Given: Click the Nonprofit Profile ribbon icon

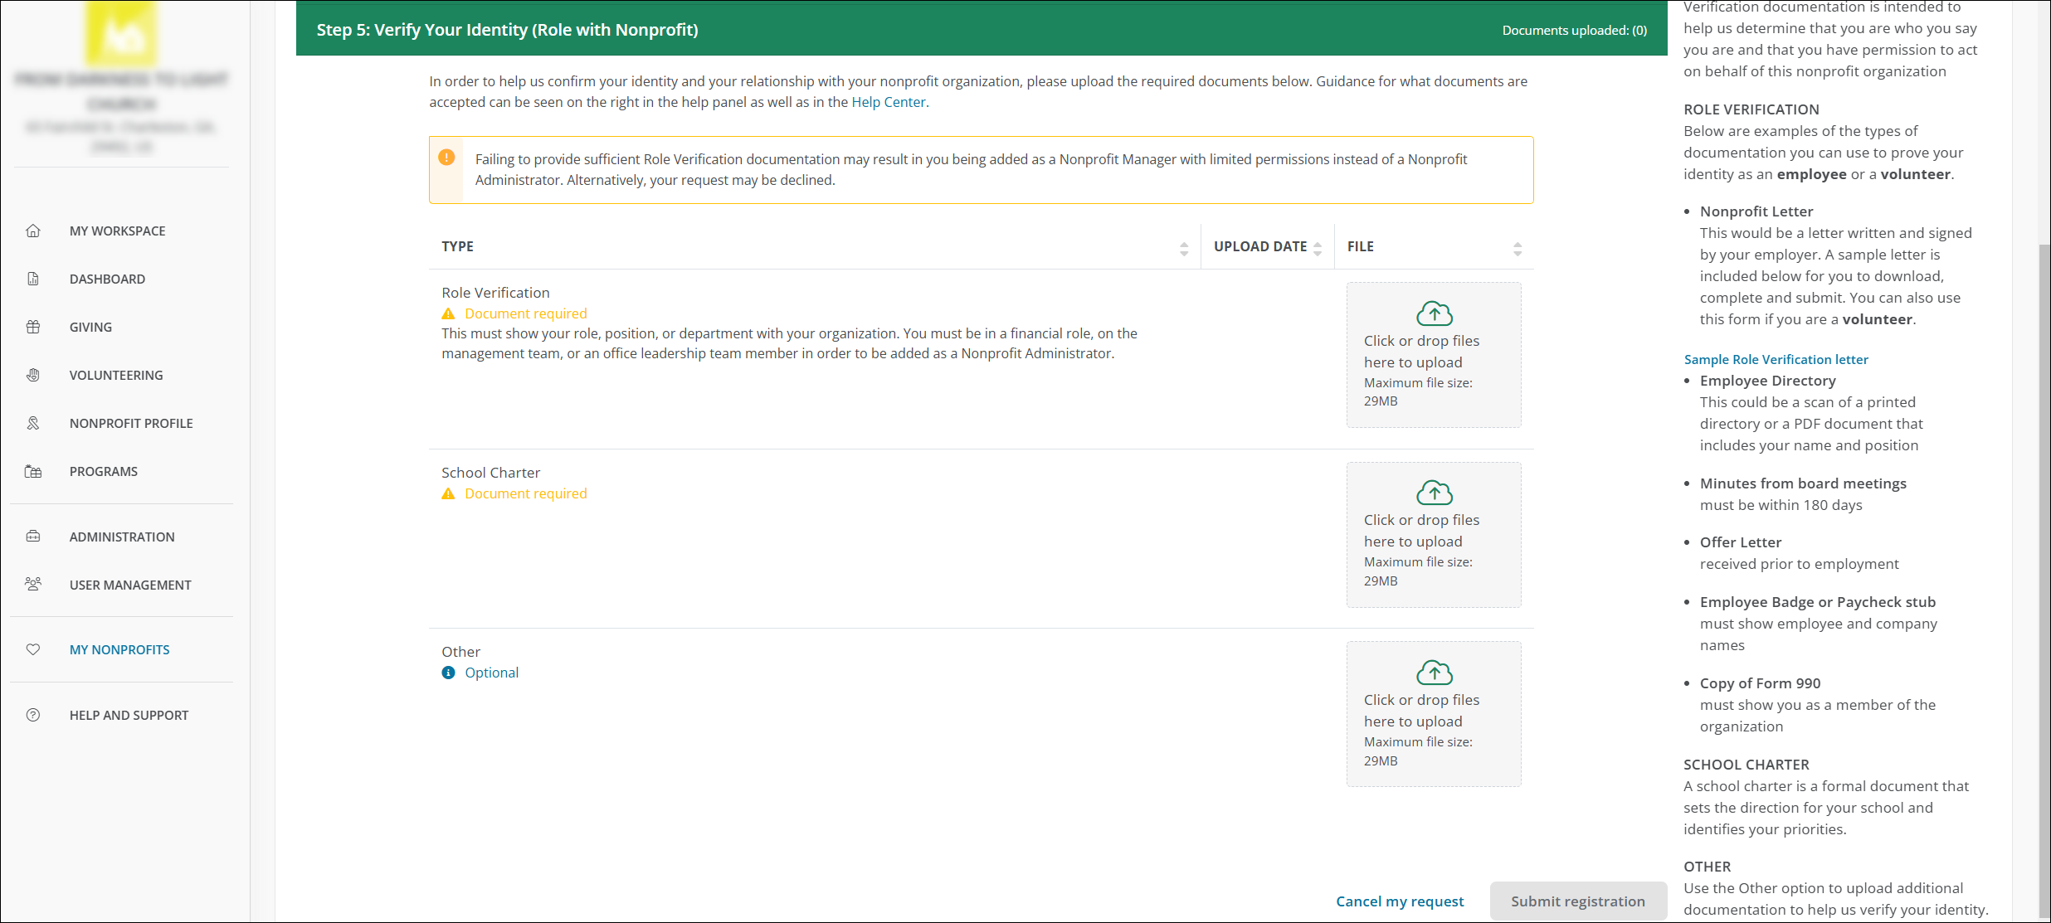Looking at the screenshot, I should click(x=33, y=423).
